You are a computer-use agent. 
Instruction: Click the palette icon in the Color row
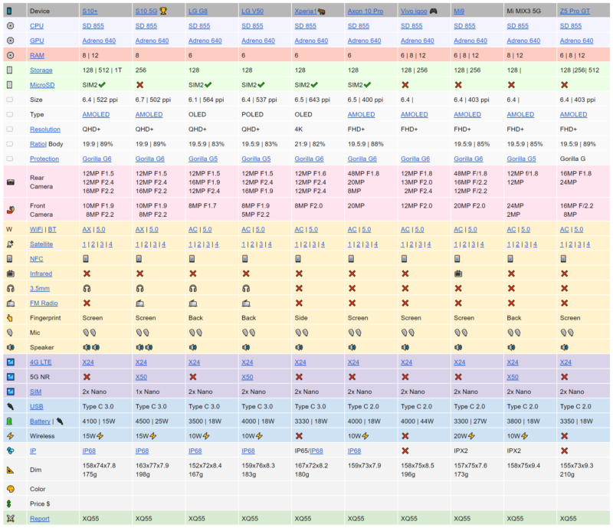coord(10,488)
